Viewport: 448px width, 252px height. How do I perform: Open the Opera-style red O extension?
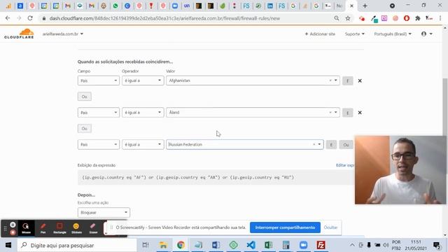point(407,18)
